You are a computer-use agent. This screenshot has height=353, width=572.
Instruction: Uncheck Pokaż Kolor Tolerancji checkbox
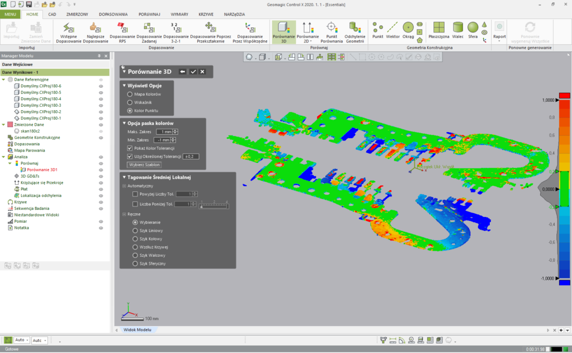(x=130, y=148)
